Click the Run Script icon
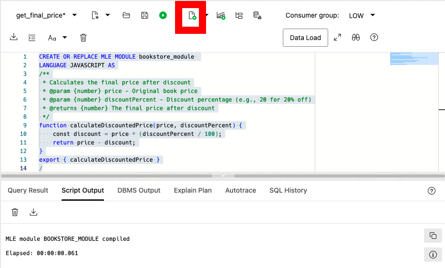The height and width of the screenshot is (268, 445). [x=192, y=16]
